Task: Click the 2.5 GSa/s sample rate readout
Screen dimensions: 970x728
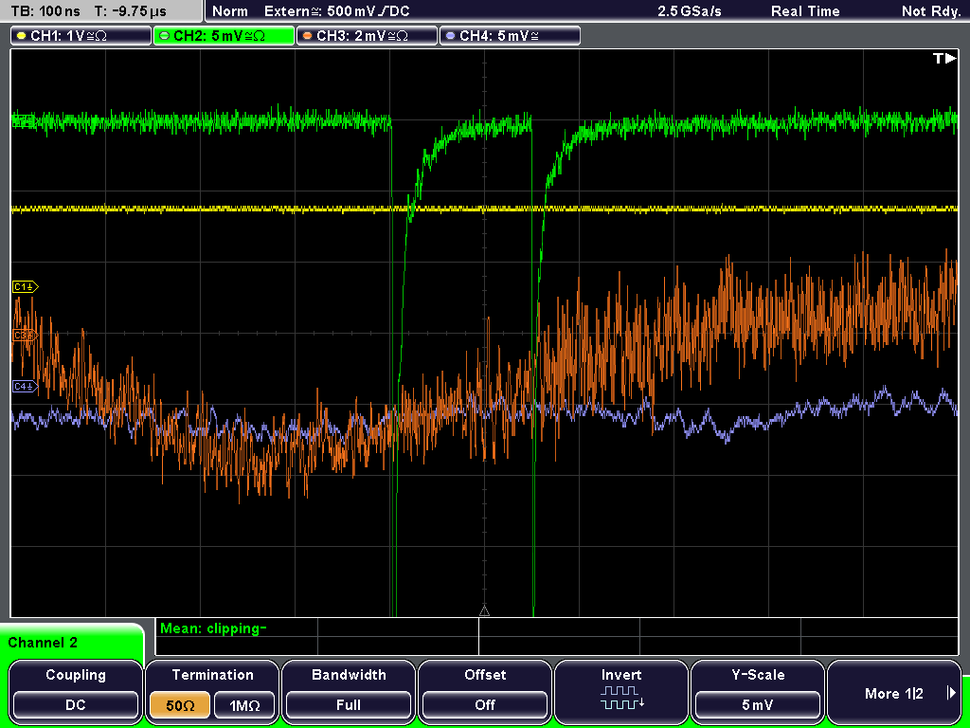Action: tap(690, 11)
